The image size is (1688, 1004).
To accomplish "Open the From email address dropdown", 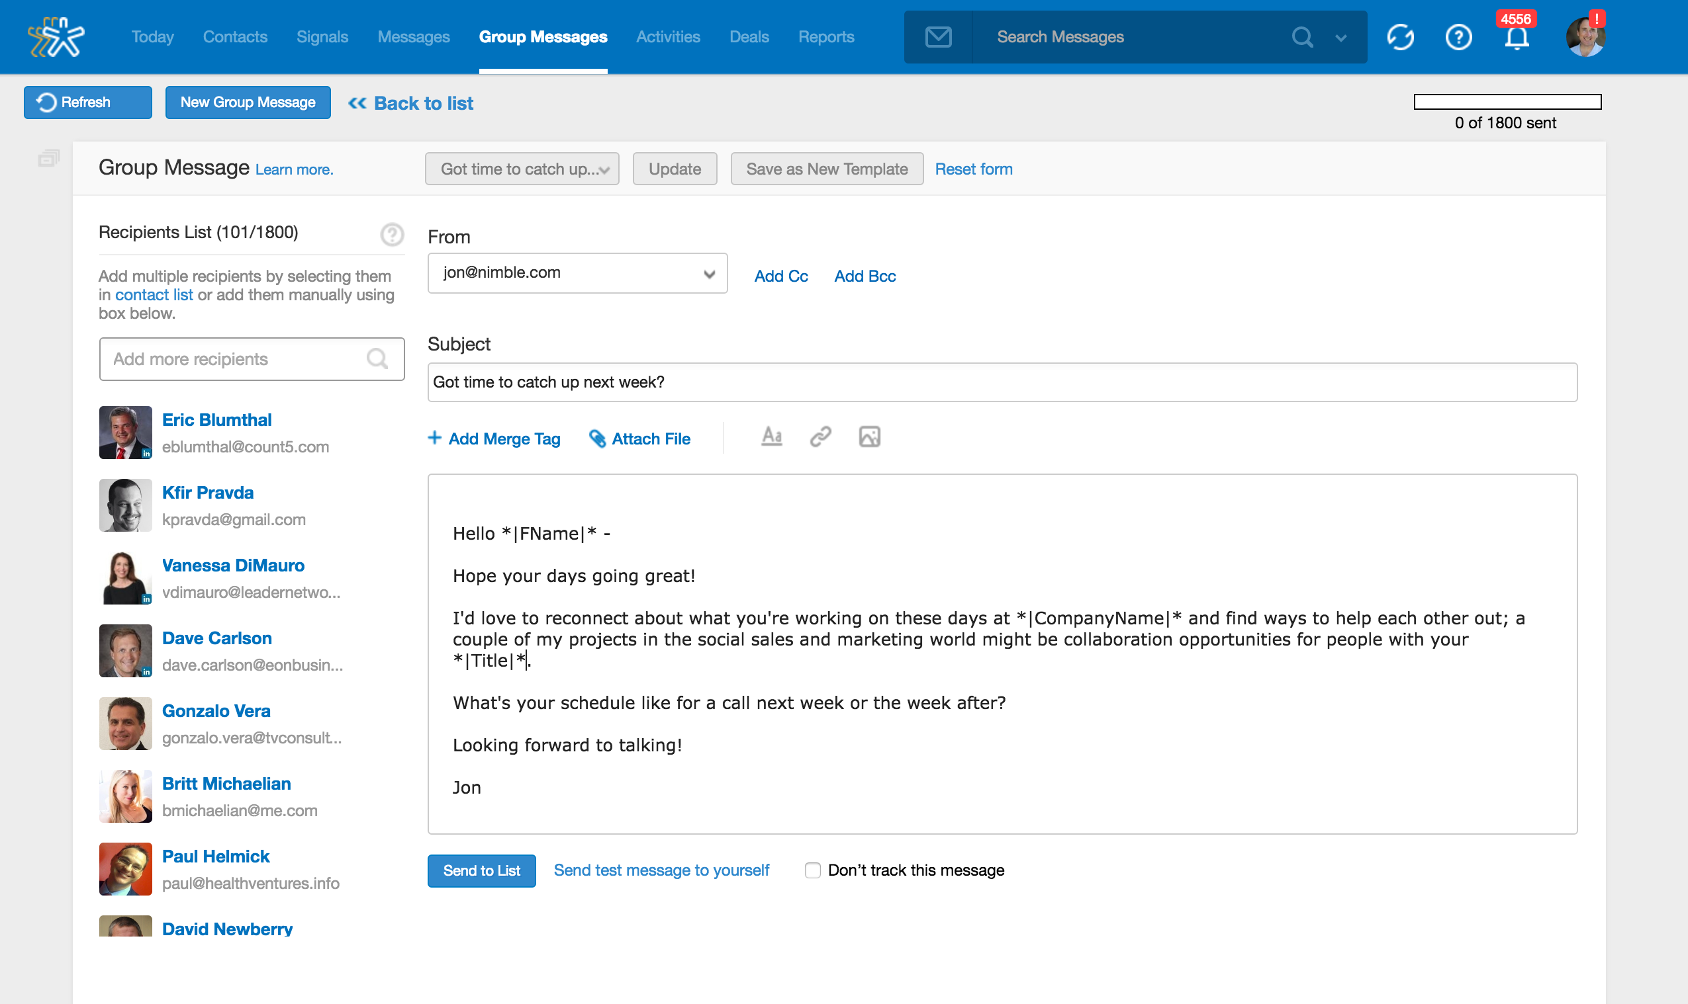I will tap(577, 273).
